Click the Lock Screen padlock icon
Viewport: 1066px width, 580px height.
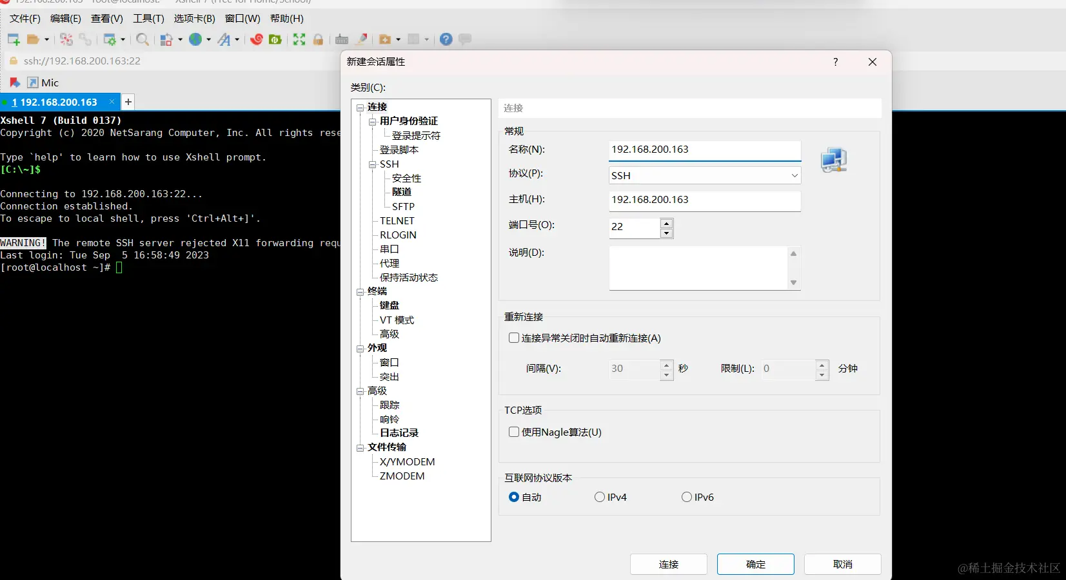click(x=318, y=40)
